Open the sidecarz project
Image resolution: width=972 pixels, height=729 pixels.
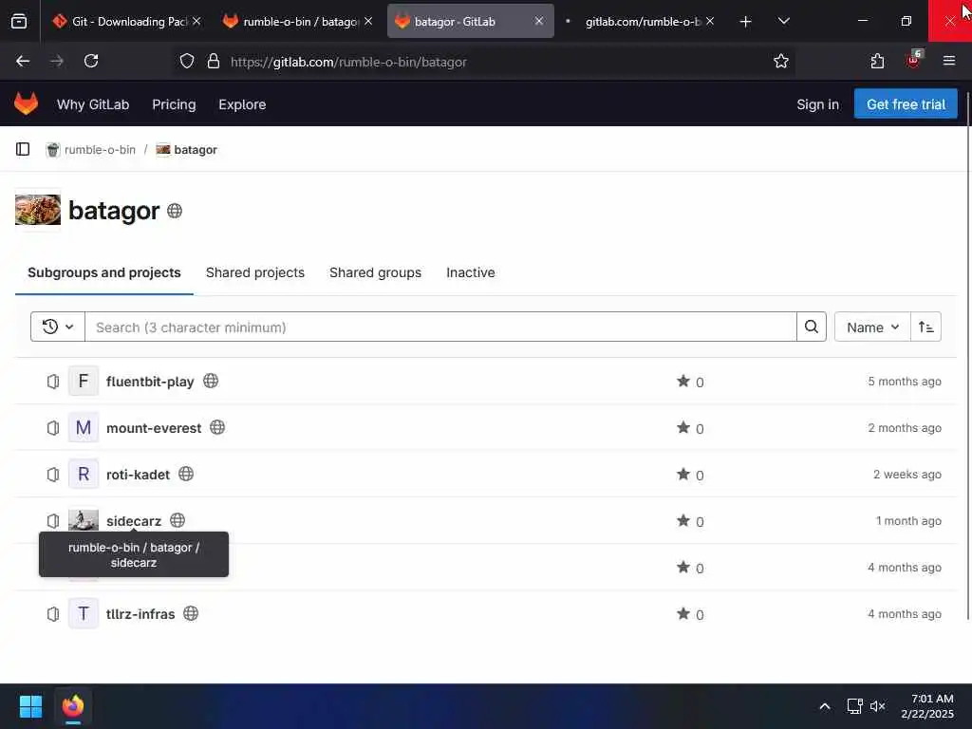(133, 521)
